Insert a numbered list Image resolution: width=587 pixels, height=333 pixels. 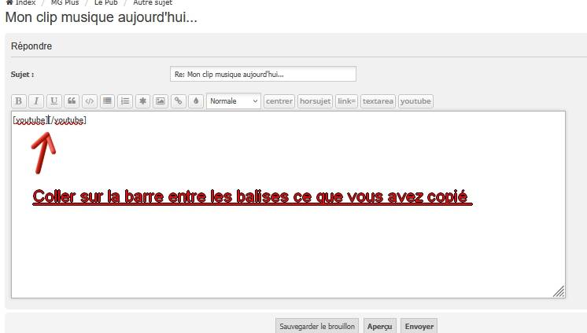pos(124,101)
